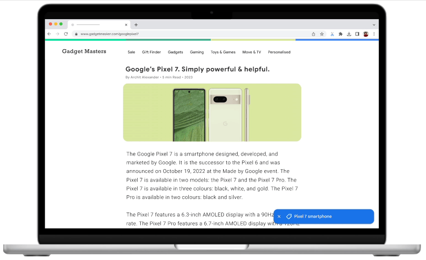The height and width of the screenshot is (260, 426).
Task: Go to the Gaming section
Action: [x=197, y=52]
